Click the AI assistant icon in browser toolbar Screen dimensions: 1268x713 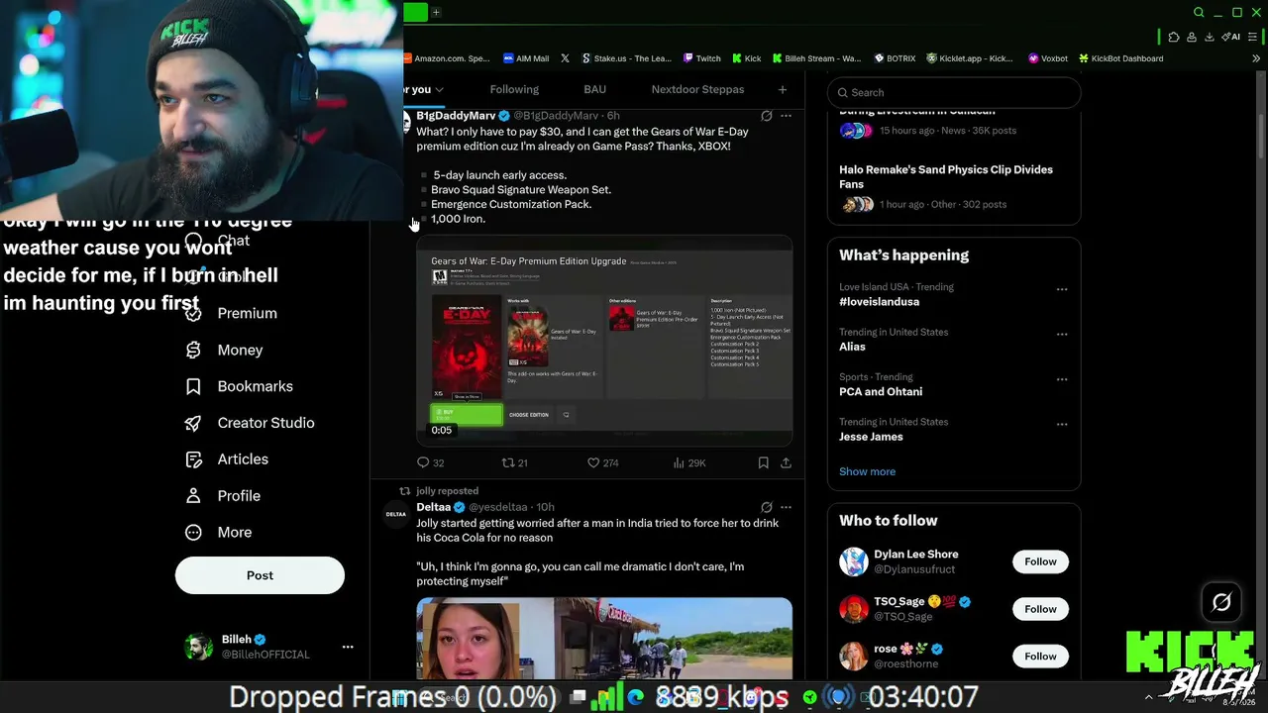(1232, 37)
